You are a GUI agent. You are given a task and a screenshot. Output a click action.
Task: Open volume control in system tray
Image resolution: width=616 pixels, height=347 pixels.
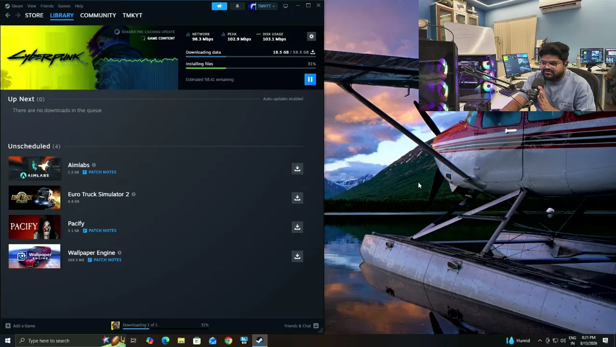[563, 341]
